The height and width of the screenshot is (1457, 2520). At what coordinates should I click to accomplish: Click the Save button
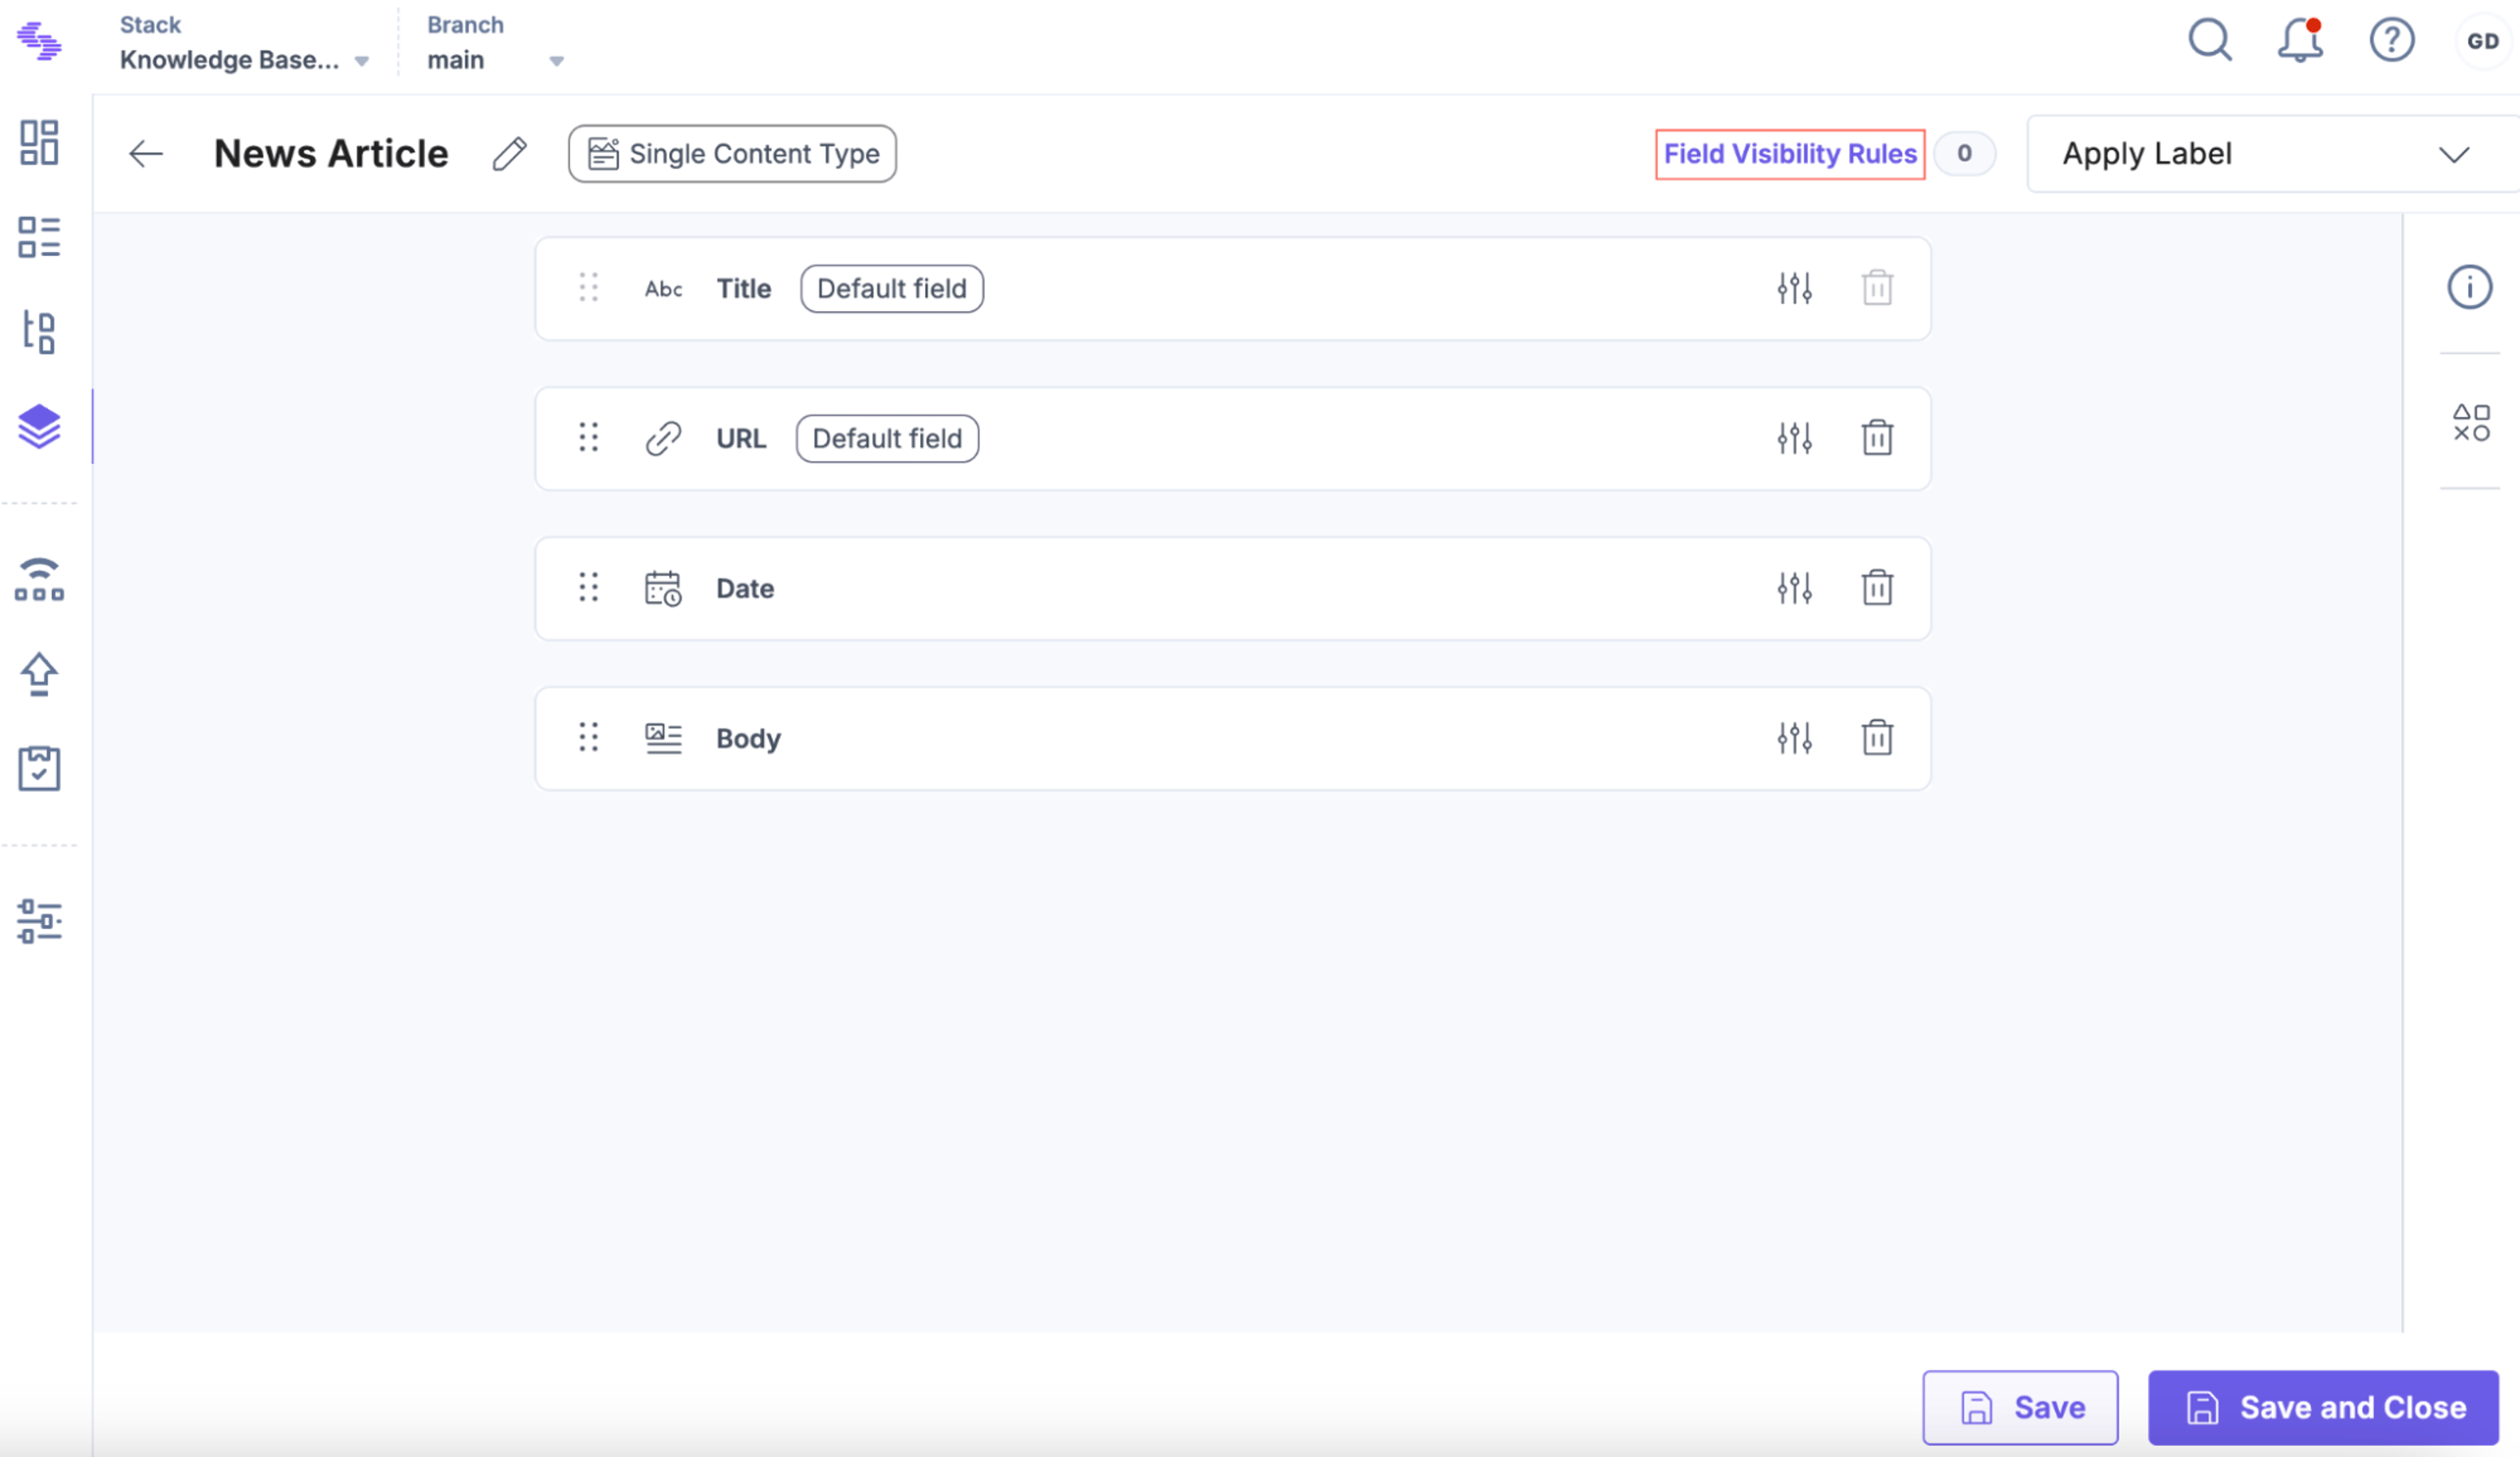coord(2020,1407)
